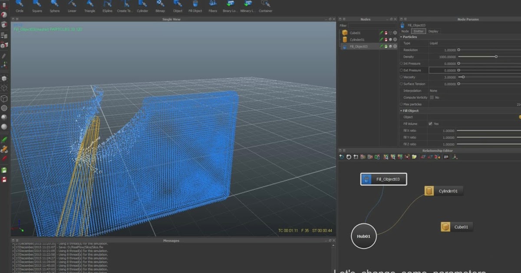Adjust the Viscosity slider handle

pos(463,77)
